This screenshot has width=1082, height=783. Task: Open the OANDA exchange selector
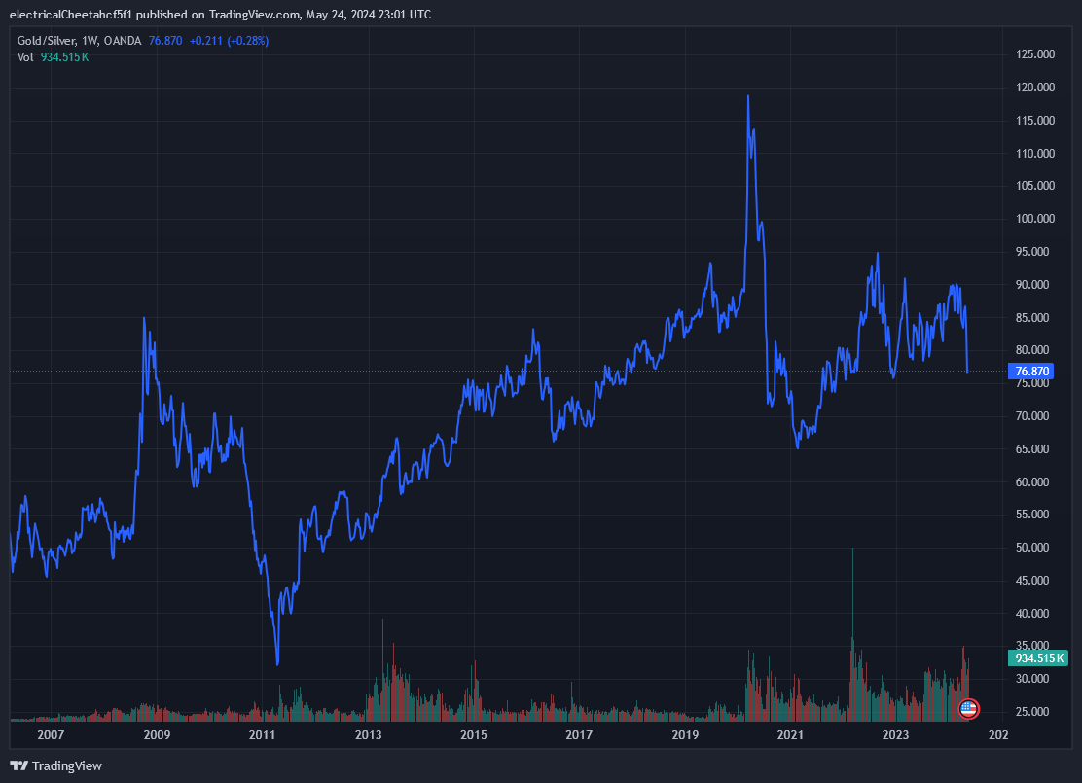tap(125, 41)
